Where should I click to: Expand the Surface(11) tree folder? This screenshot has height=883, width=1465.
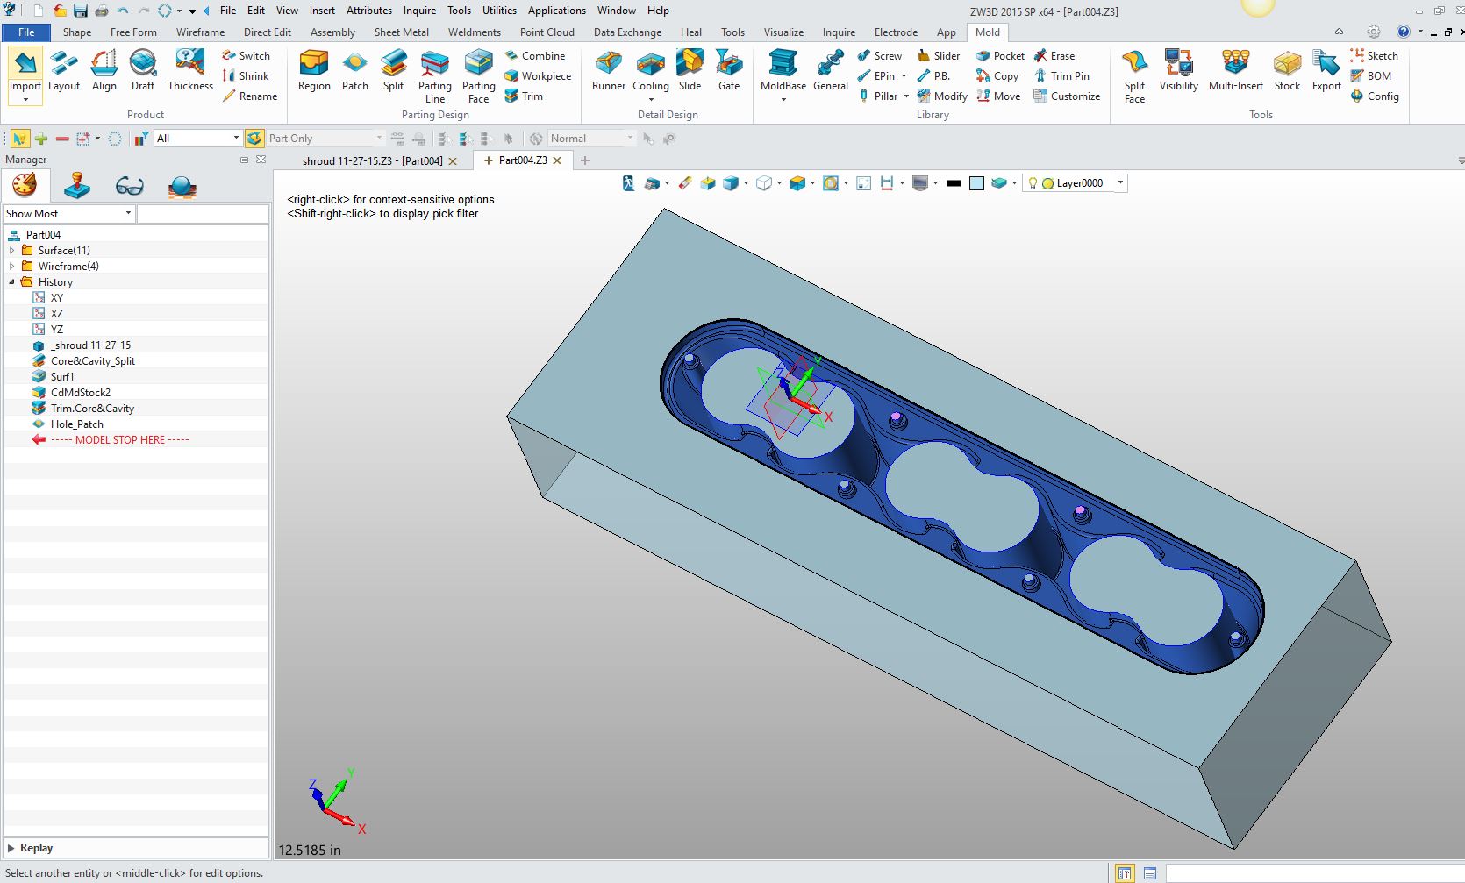coord(11,251)
